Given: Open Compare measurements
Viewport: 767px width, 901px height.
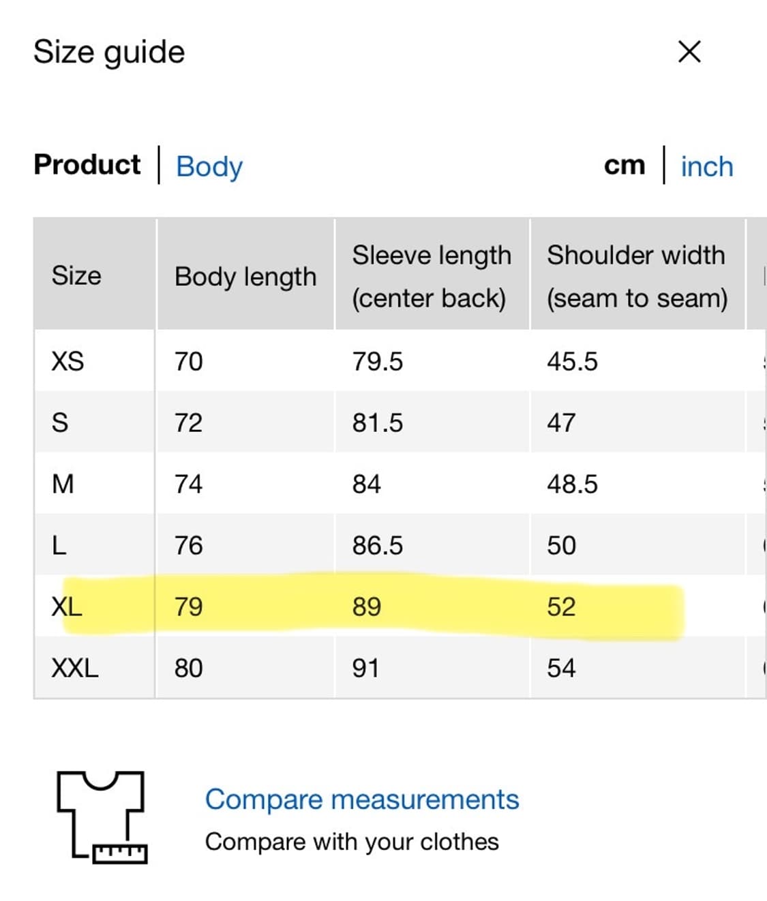Looking at the screenshot, I should (363, 798).
